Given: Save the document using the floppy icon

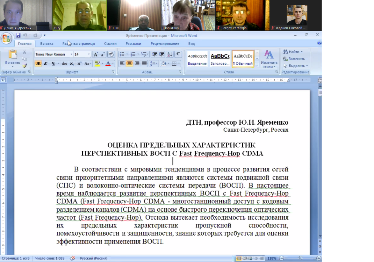Looking at the screenshot, I should click(18, 35).
